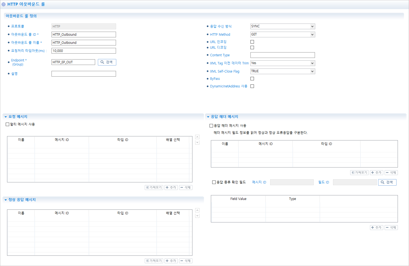Click 추가 under 응답 헤더 메시지 table

point(376,173)
